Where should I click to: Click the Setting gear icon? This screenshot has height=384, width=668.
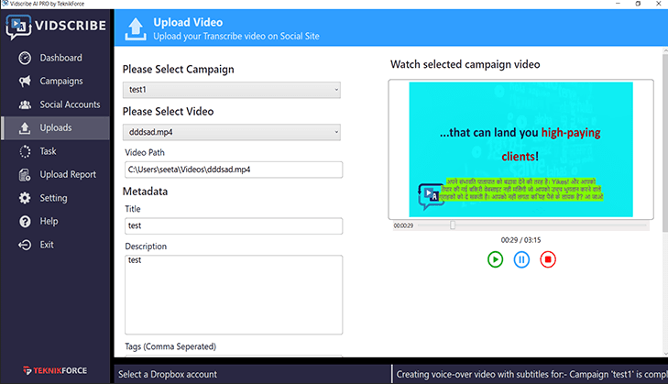coord(25,198)
